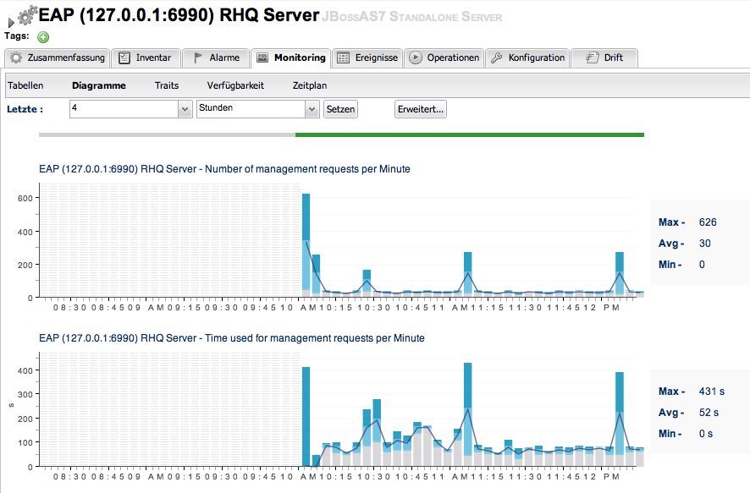
Task: Click the Erweitert... button
Action: 421,109
